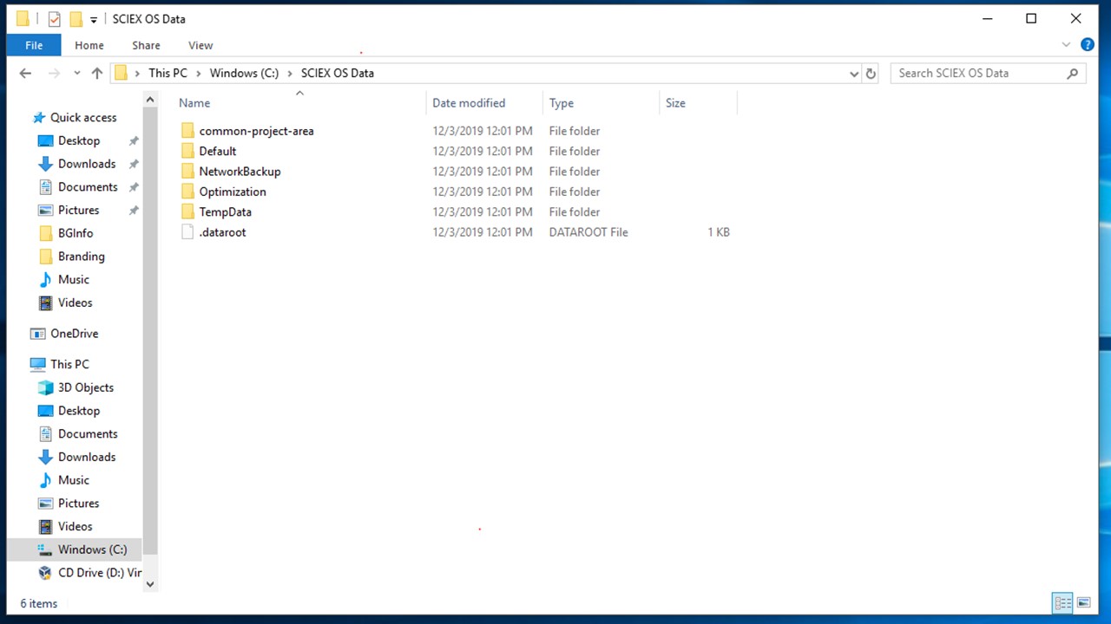Open Downloads under This PC
1111x624 pixels.
(87, 457)
